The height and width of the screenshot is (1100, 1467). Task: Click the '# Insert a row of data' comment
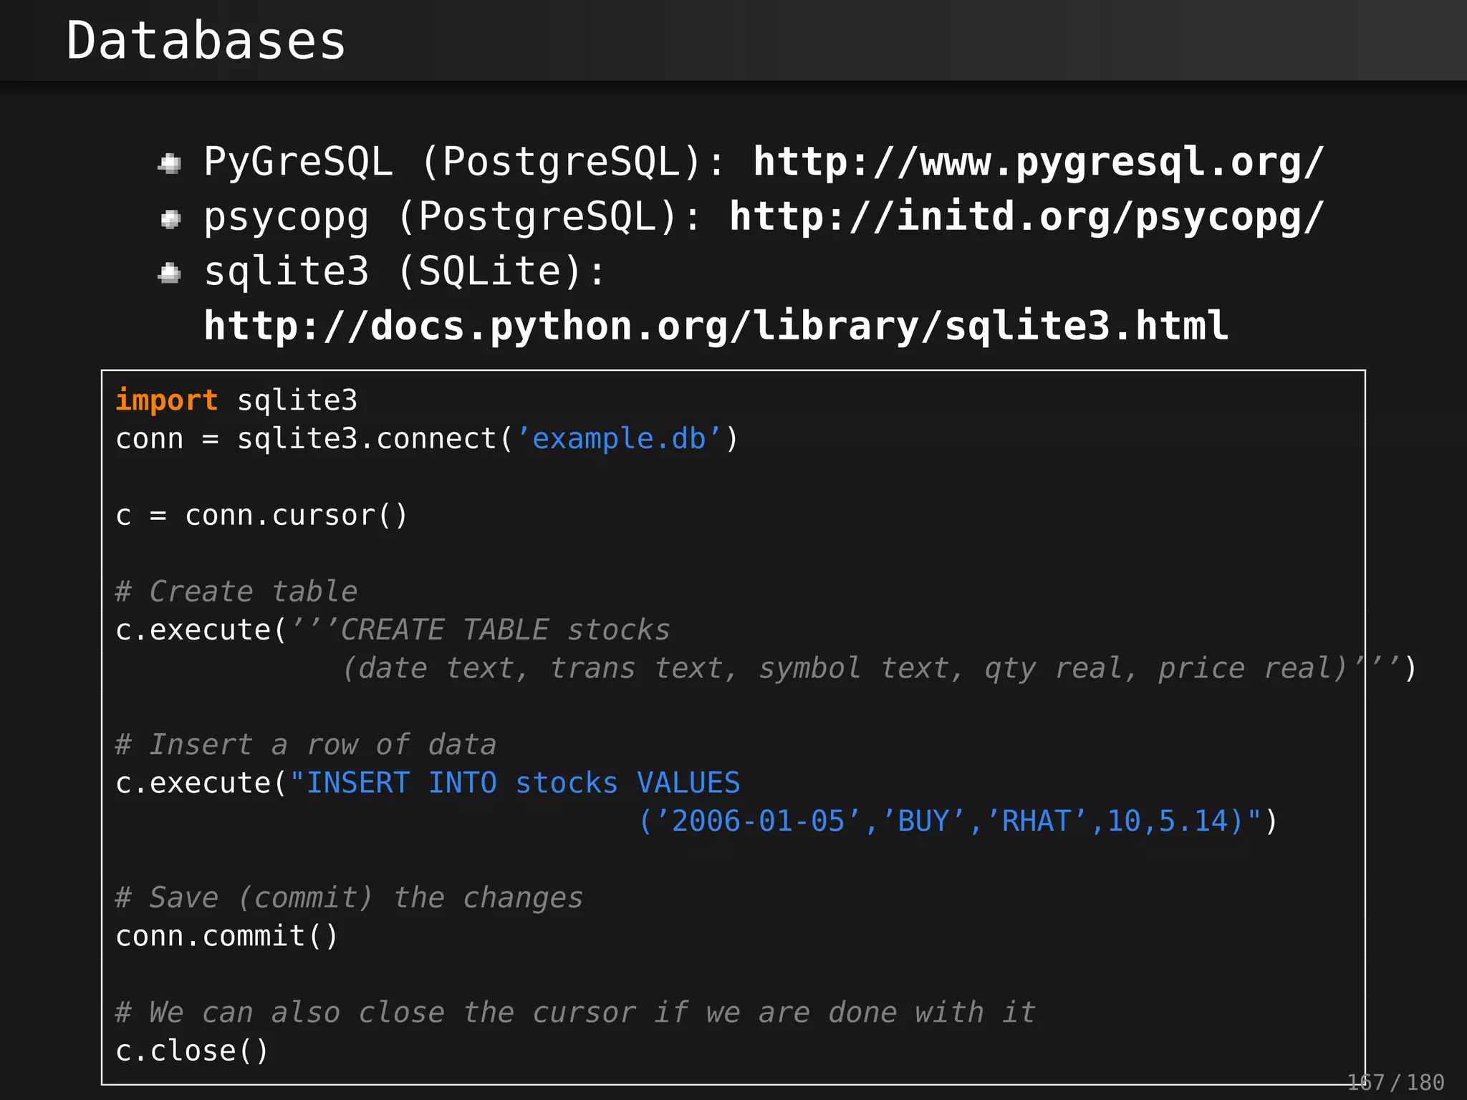[x=306, y=746]
